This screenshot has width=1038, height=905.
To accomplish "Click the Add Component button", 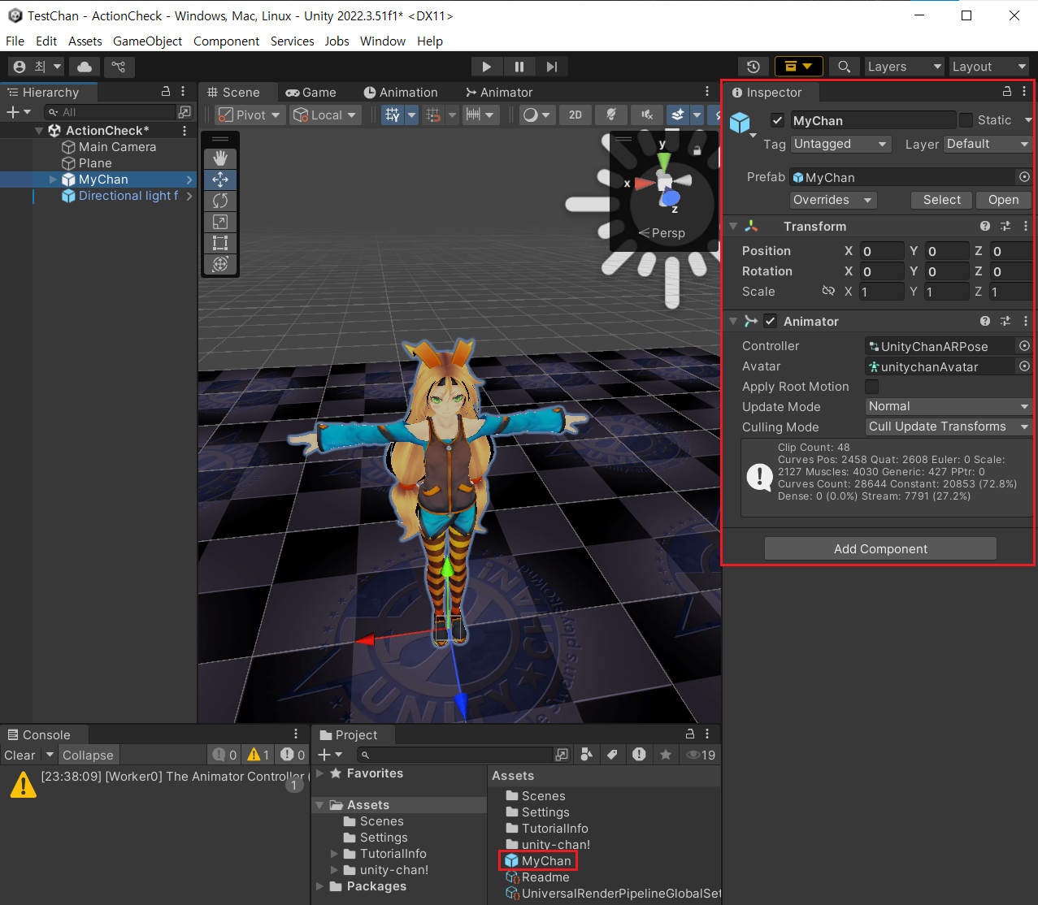I will [x=880, y=548].
